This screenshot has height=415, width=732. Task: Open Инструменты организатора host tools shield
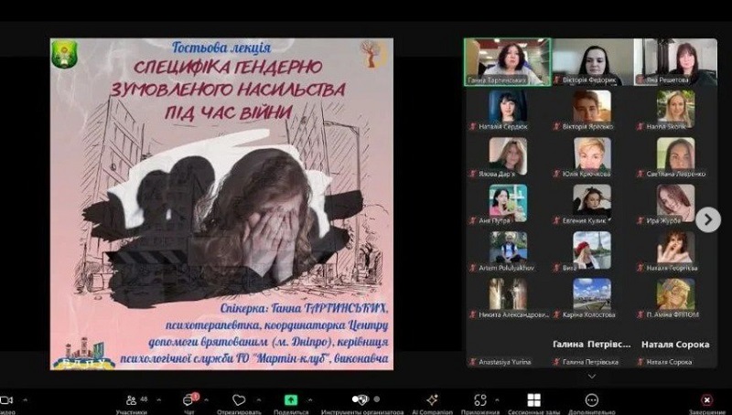pyautogui.click(x=361, y=399)
